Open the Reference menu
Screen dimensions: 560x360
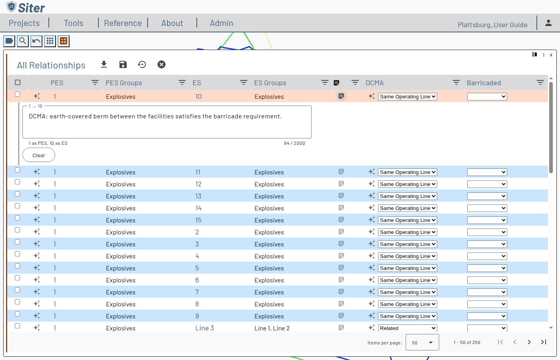click(x=123, y=23)
